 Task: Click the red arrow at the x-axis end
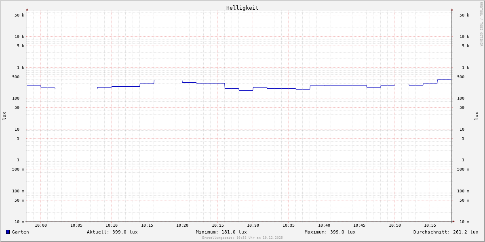tap(453, 221)
